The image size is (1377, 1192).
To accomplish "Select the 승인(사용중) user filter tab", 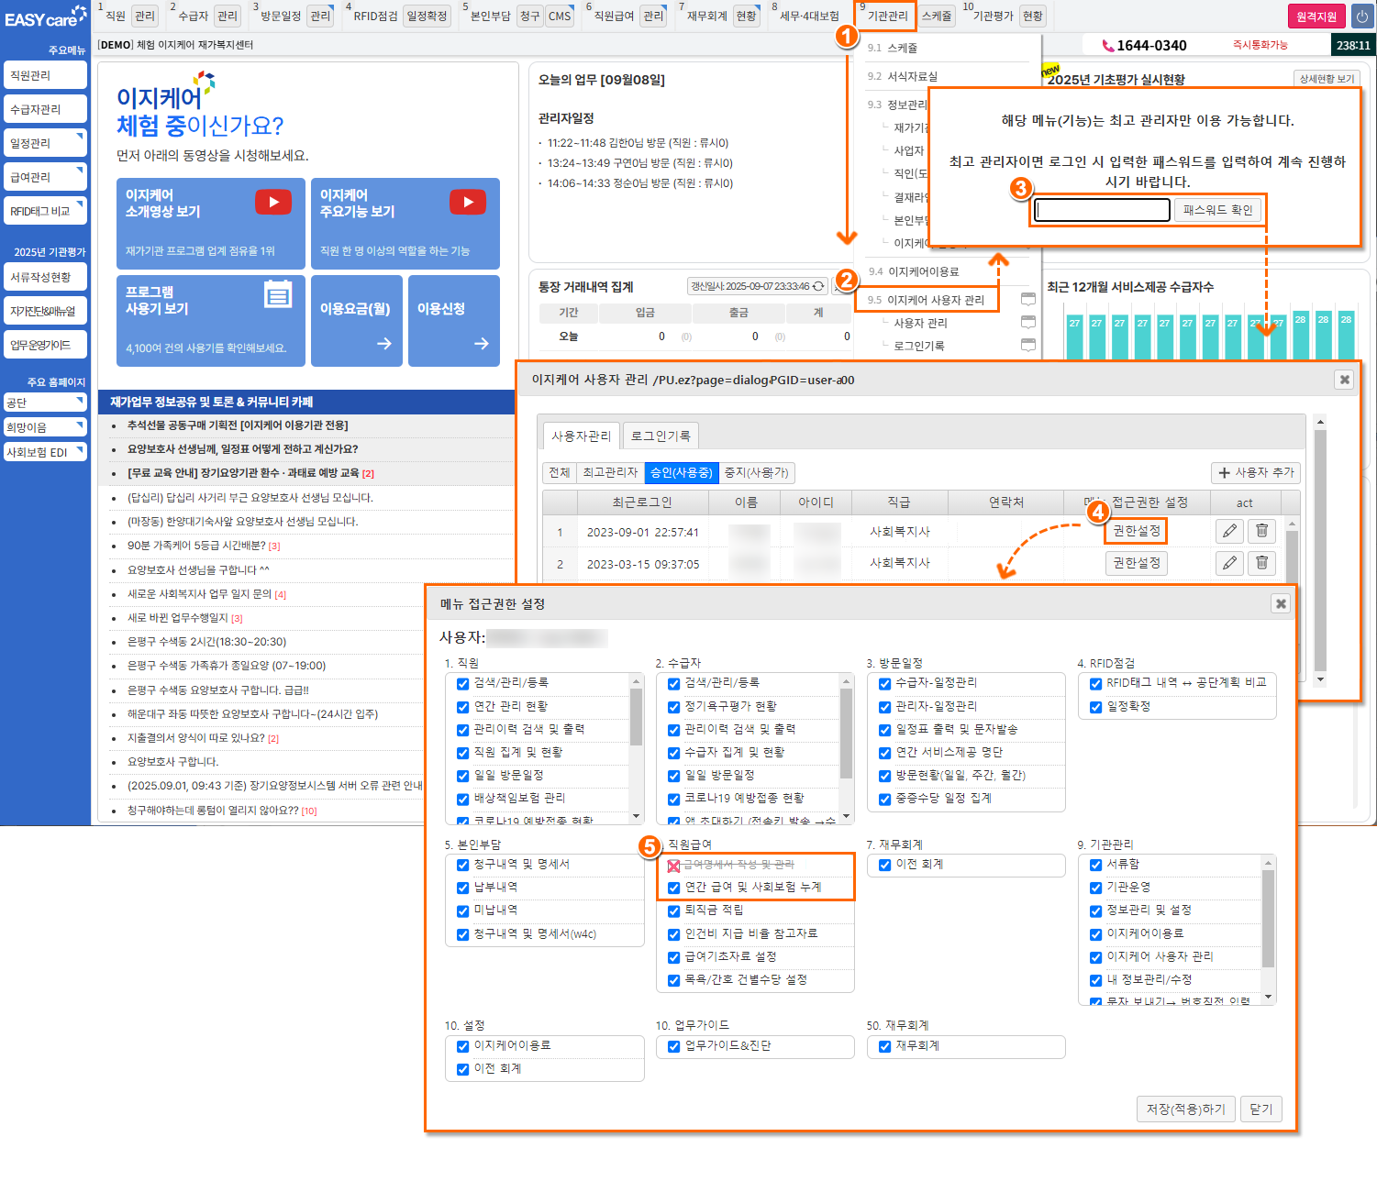I will [682, 472].
